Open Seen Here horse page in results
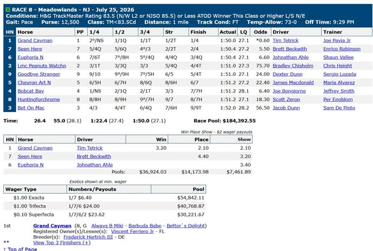The width and height of the screenshot is (373, 251). [30, 49]
